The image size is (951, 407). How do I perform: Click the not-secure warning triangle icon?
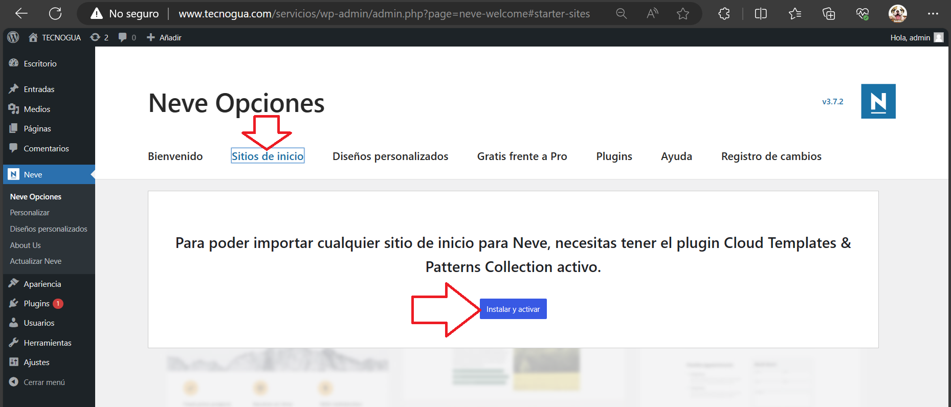97,14
